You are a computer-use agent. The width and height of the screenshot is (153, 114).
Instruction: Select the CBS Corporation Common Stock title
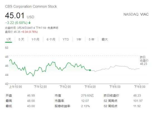tap(31, 6)
